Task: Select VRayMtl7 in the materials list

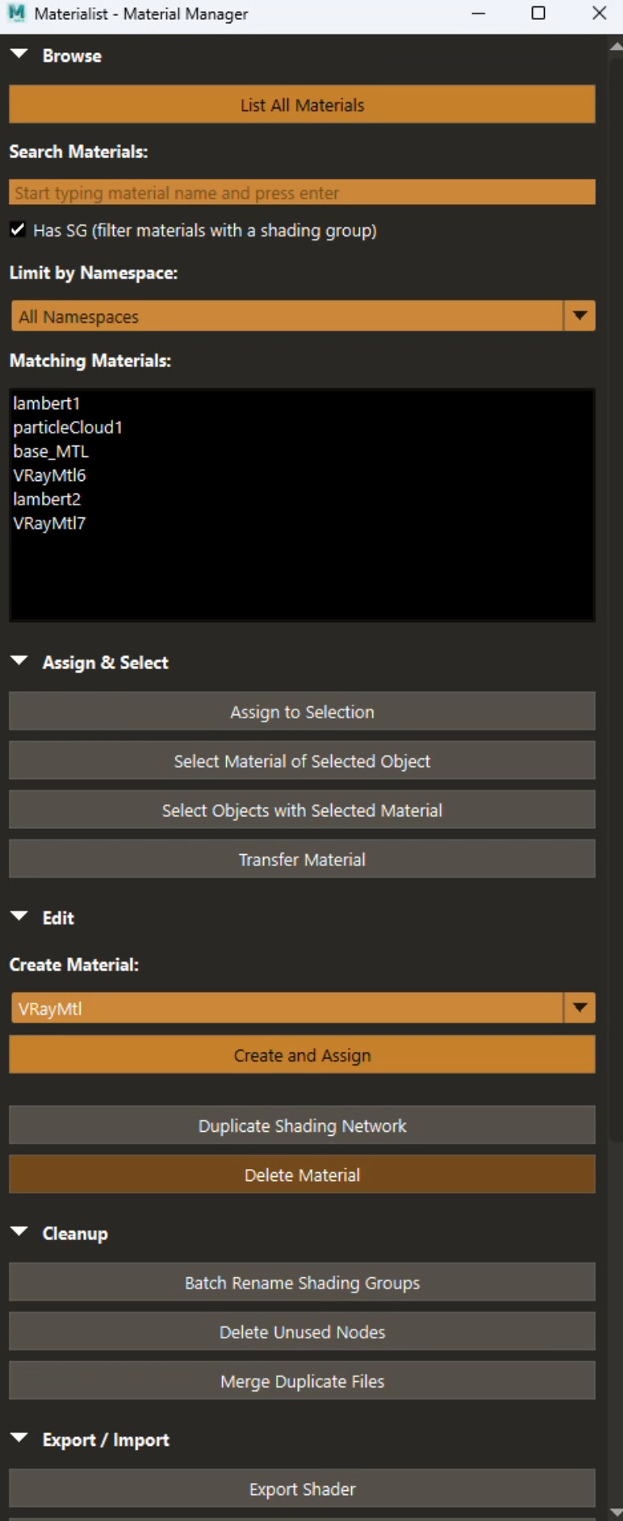Action: pos(49,523)
